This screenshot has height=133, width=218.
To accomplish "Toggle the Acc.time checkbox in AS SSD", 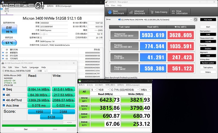I will [4, 105].
